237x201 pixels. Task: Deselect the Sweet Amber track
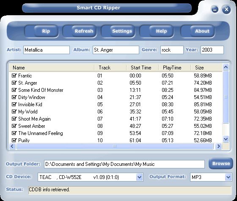point(14,126)
